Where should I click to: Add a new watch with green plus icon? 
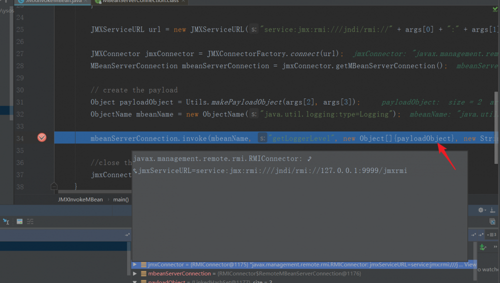483,247
